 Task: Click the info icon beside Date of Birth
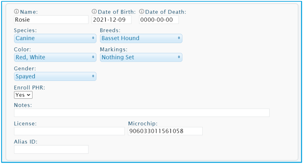click(94, 11)
